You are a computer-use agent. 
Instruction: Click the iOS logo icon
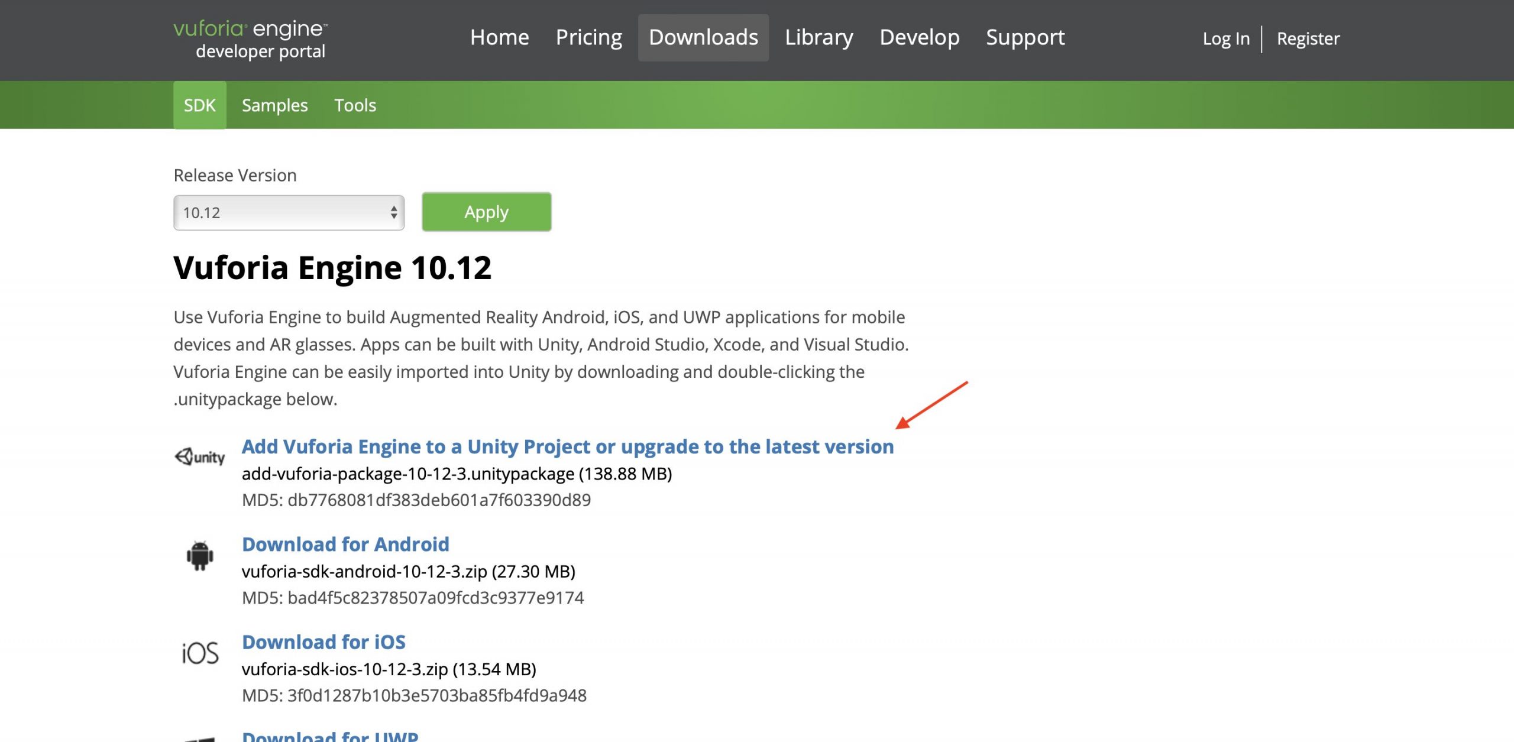[x=200, y=653]
